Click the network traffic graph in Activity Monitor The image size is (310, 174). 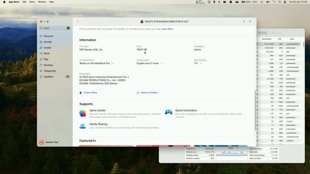[x=232, y=153]
